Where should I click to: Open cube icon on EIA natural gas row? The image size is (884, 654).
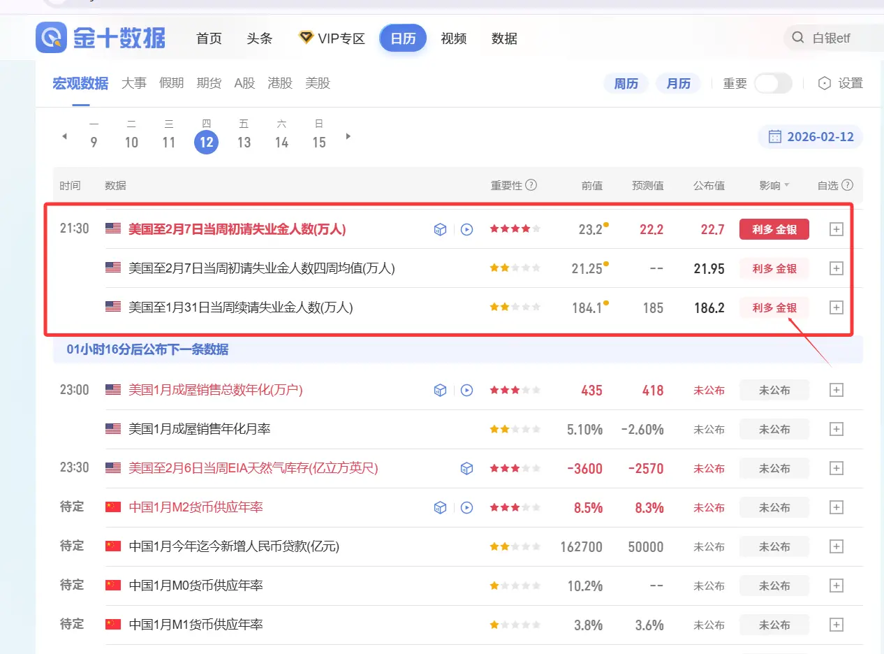(467, 468)
